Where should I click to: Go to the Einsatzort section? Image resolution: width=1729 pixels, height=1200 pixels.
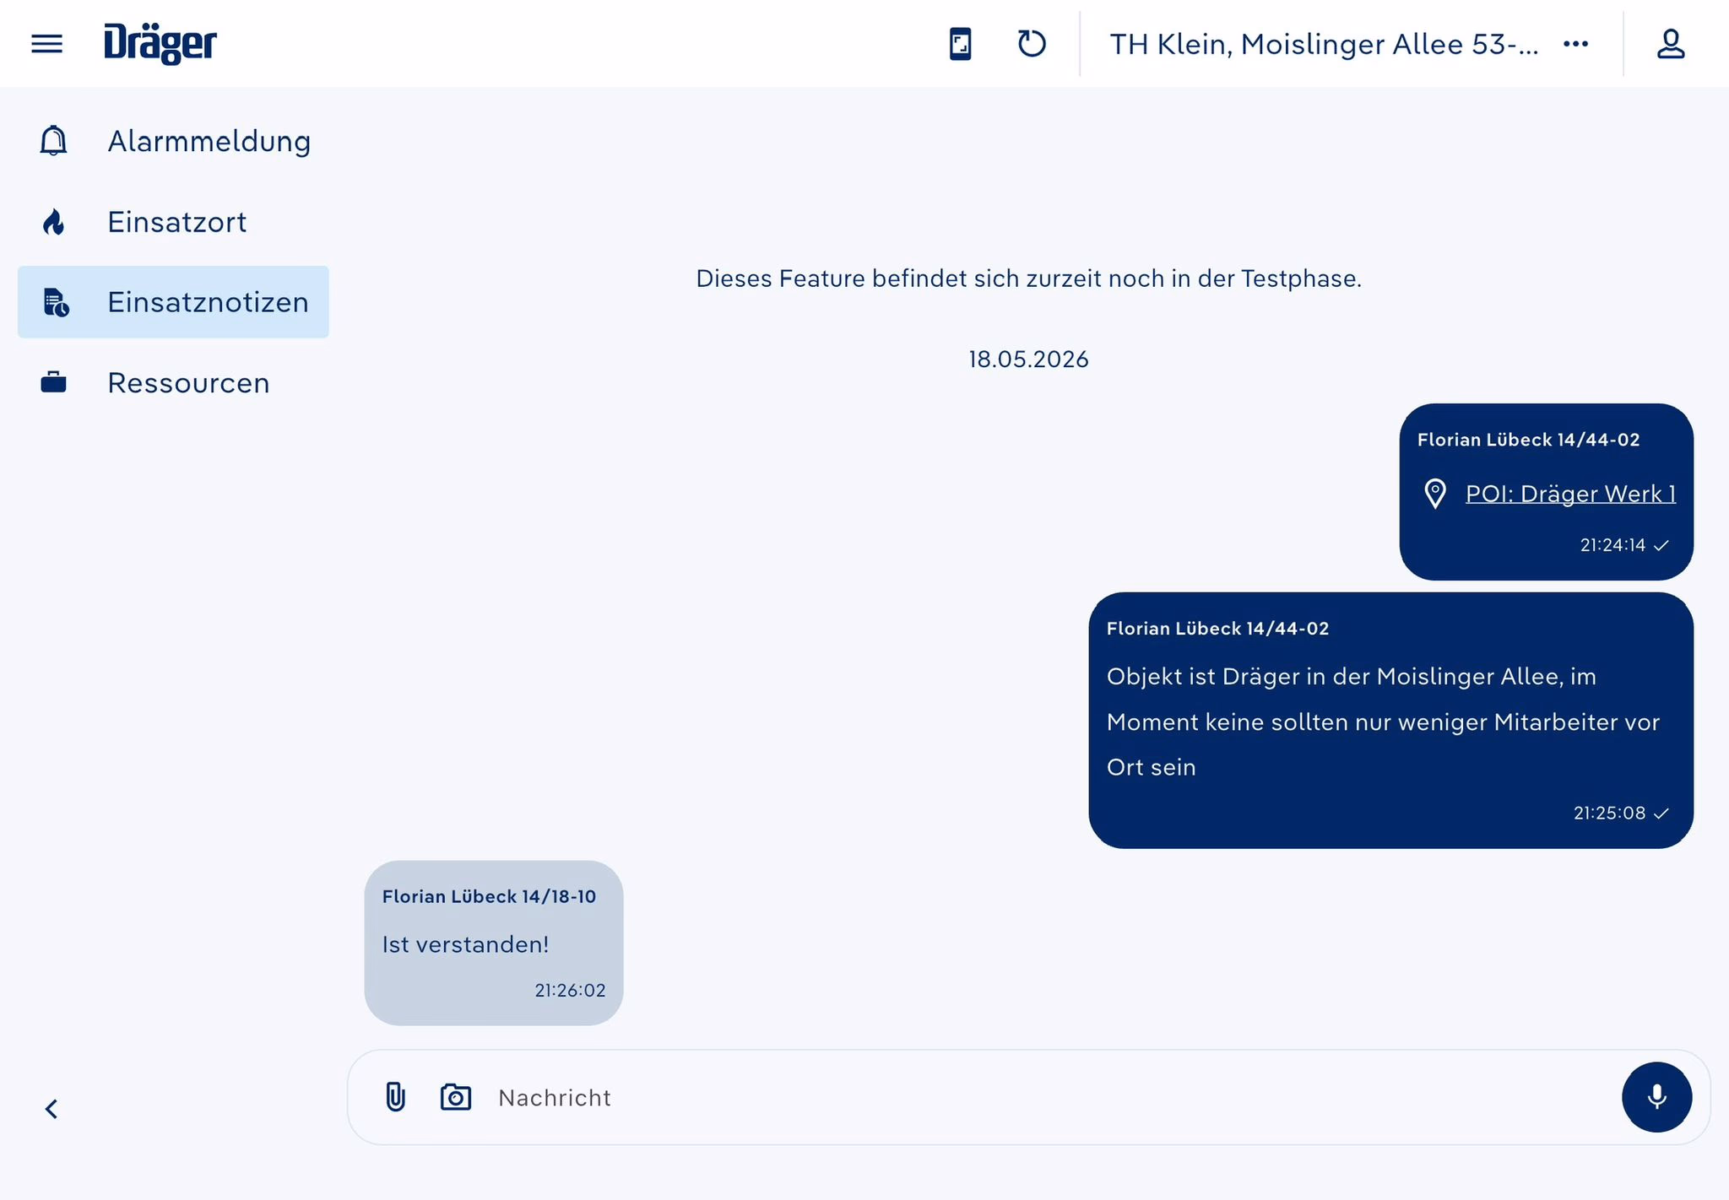coord(173,222)
